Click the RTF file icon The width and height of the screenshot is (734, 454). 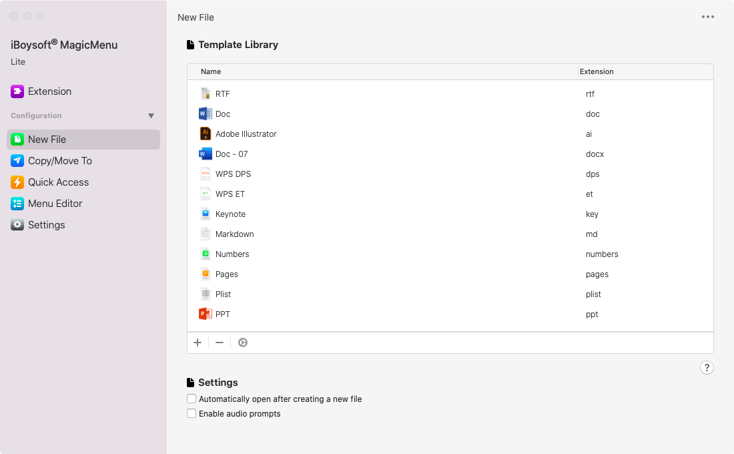(206, 93)
